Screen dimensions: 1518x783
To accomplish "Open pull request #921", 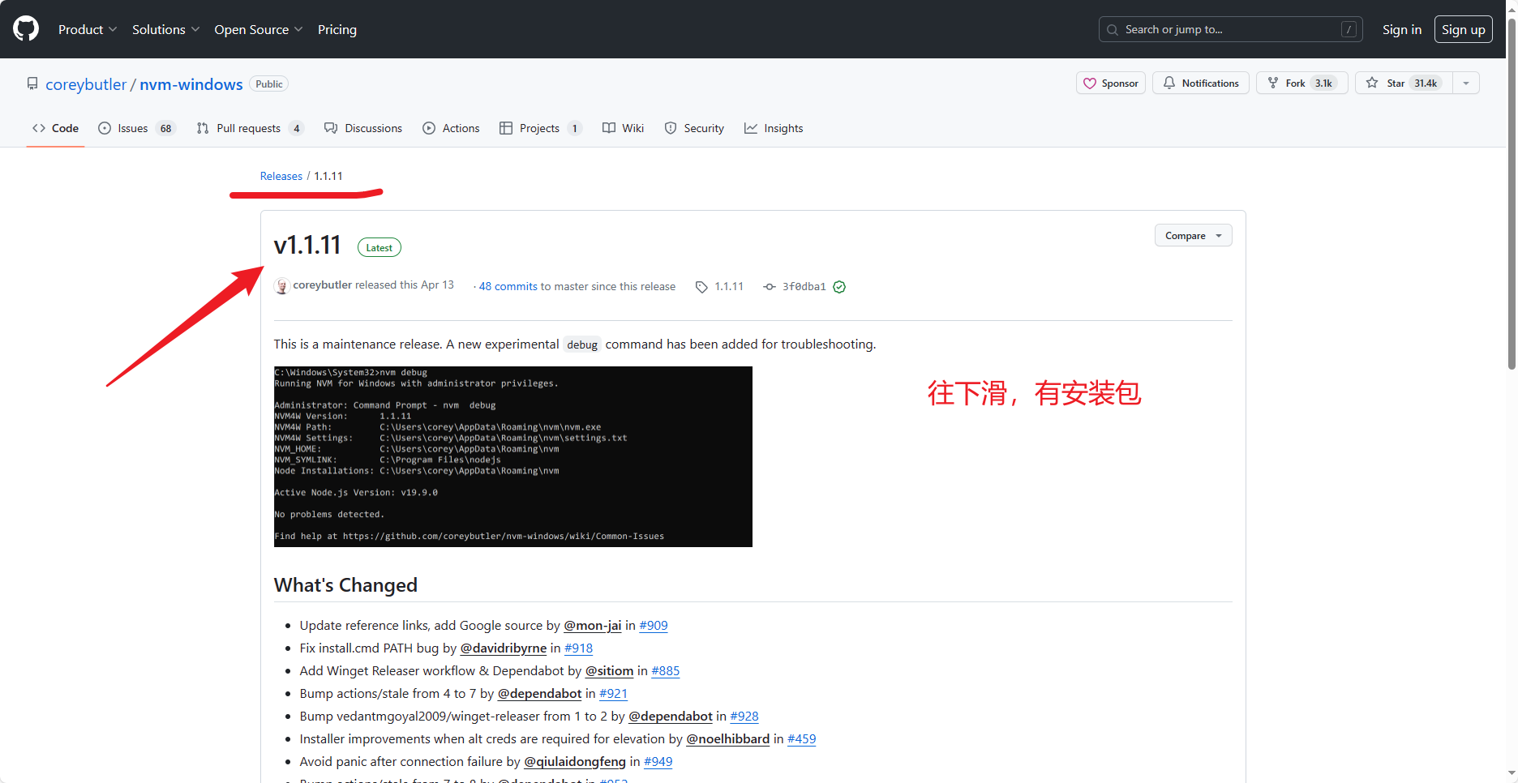I will coord(614,693).
